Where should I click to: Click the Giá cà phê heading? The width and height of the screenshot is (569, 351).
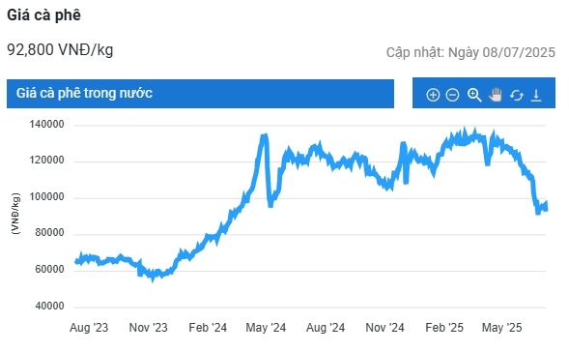pyautogui.click(x=43, y=15)
